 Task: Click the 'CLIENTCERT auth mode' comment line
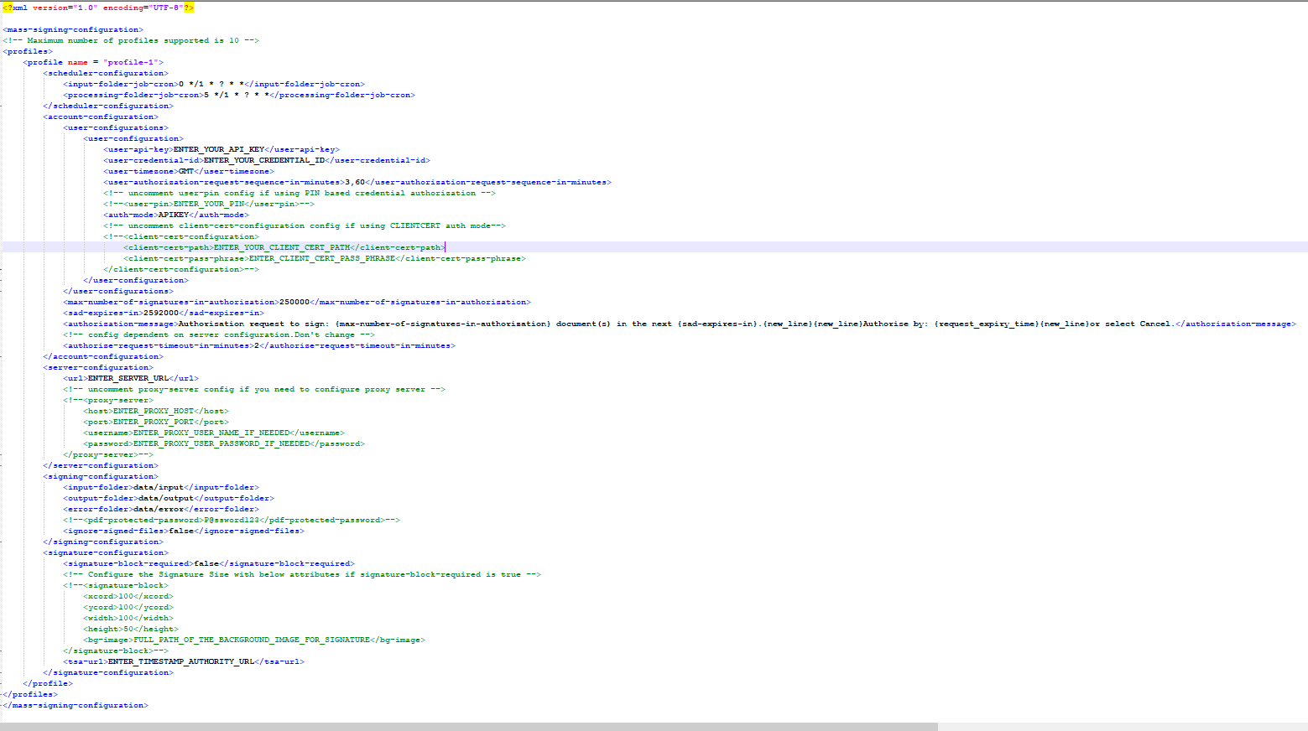pyautogui.click(x=305, y=226)
